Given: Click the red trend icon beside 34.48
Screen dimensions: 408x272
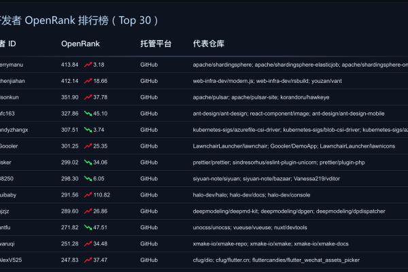Looking at the screenshot, I should point(88,243).
